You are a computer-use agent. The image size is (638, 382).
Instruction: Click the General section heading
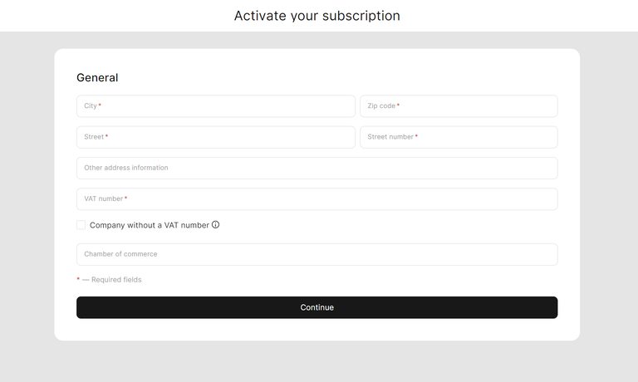97,78
